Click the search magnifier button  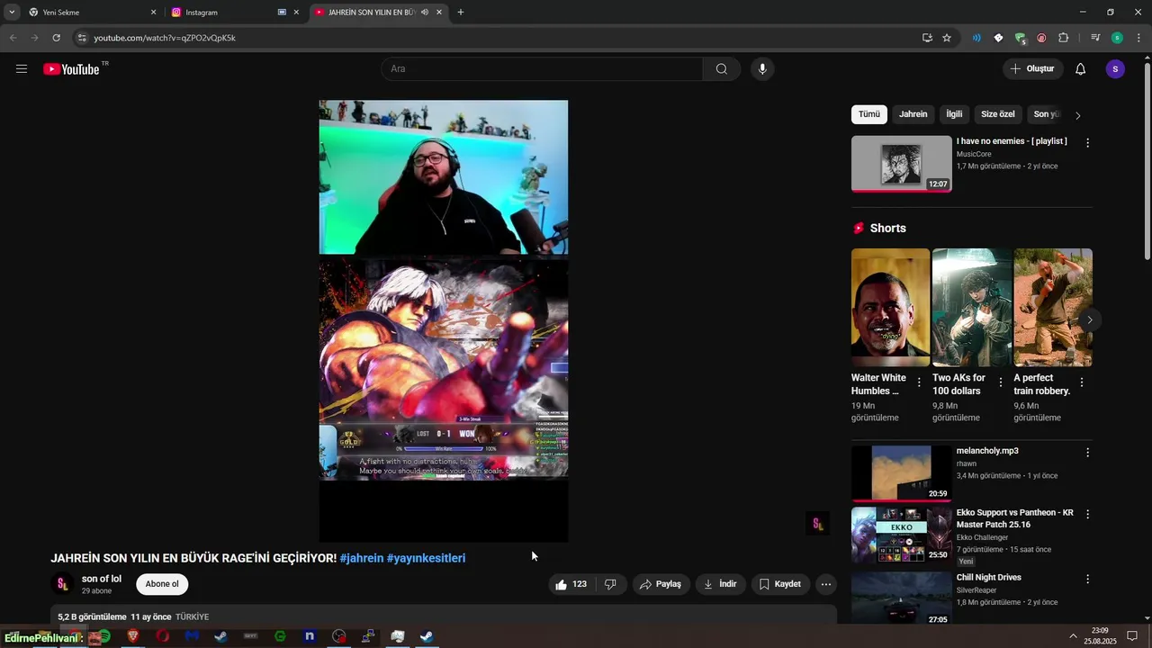[x=722, y=69]
